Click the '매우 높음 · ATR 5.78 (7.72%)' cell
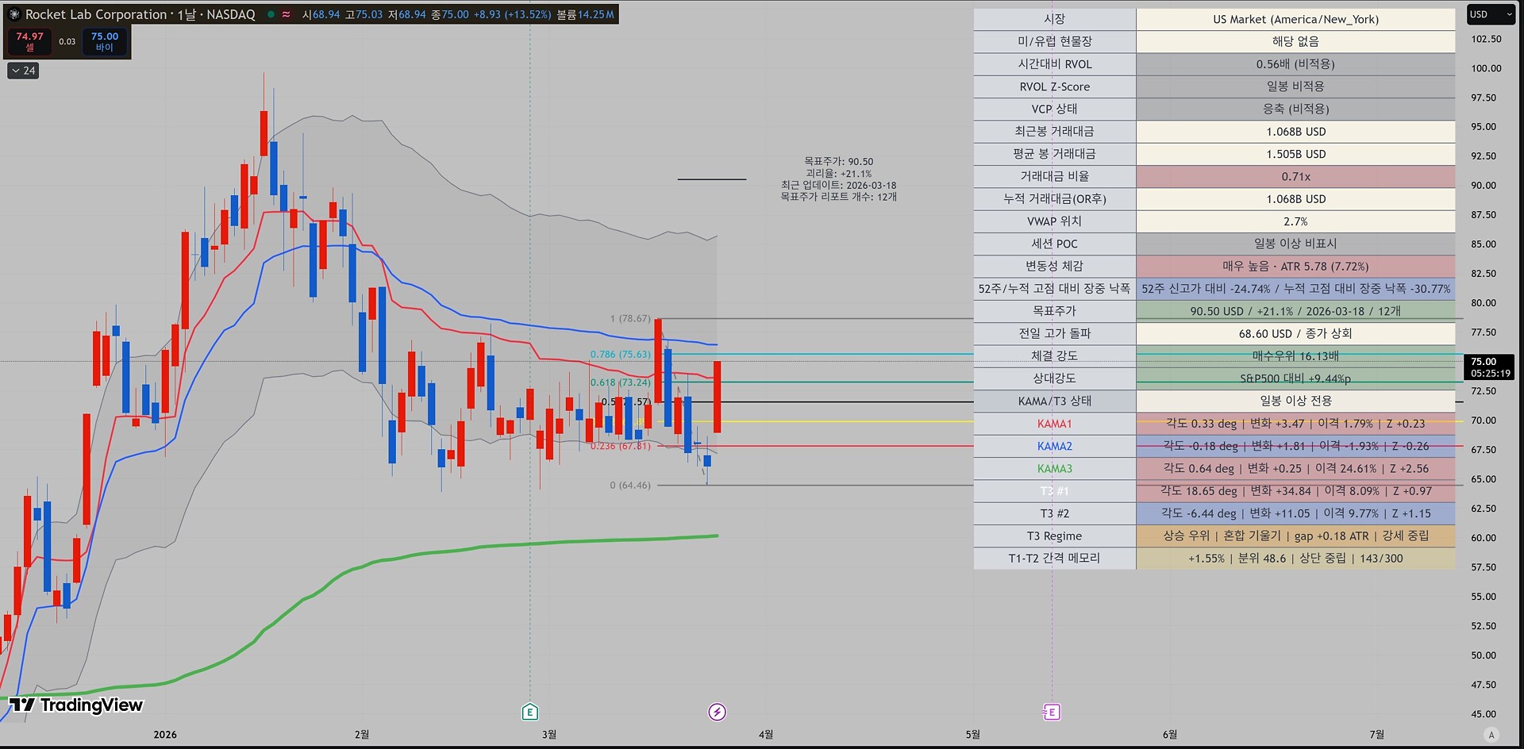This screenshot has height=749, width=1524. (1295, 267)
